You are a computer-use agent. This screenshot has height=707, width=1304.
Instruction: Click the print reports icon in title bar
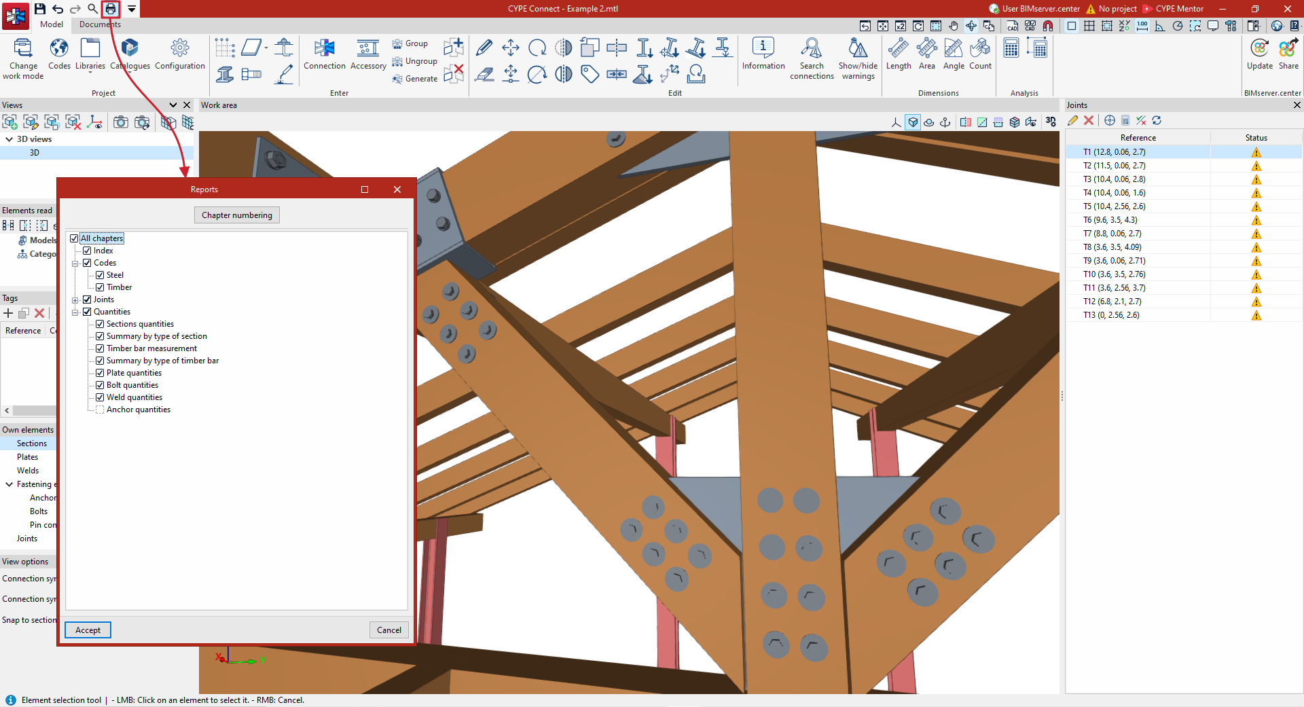coord(111,9)
